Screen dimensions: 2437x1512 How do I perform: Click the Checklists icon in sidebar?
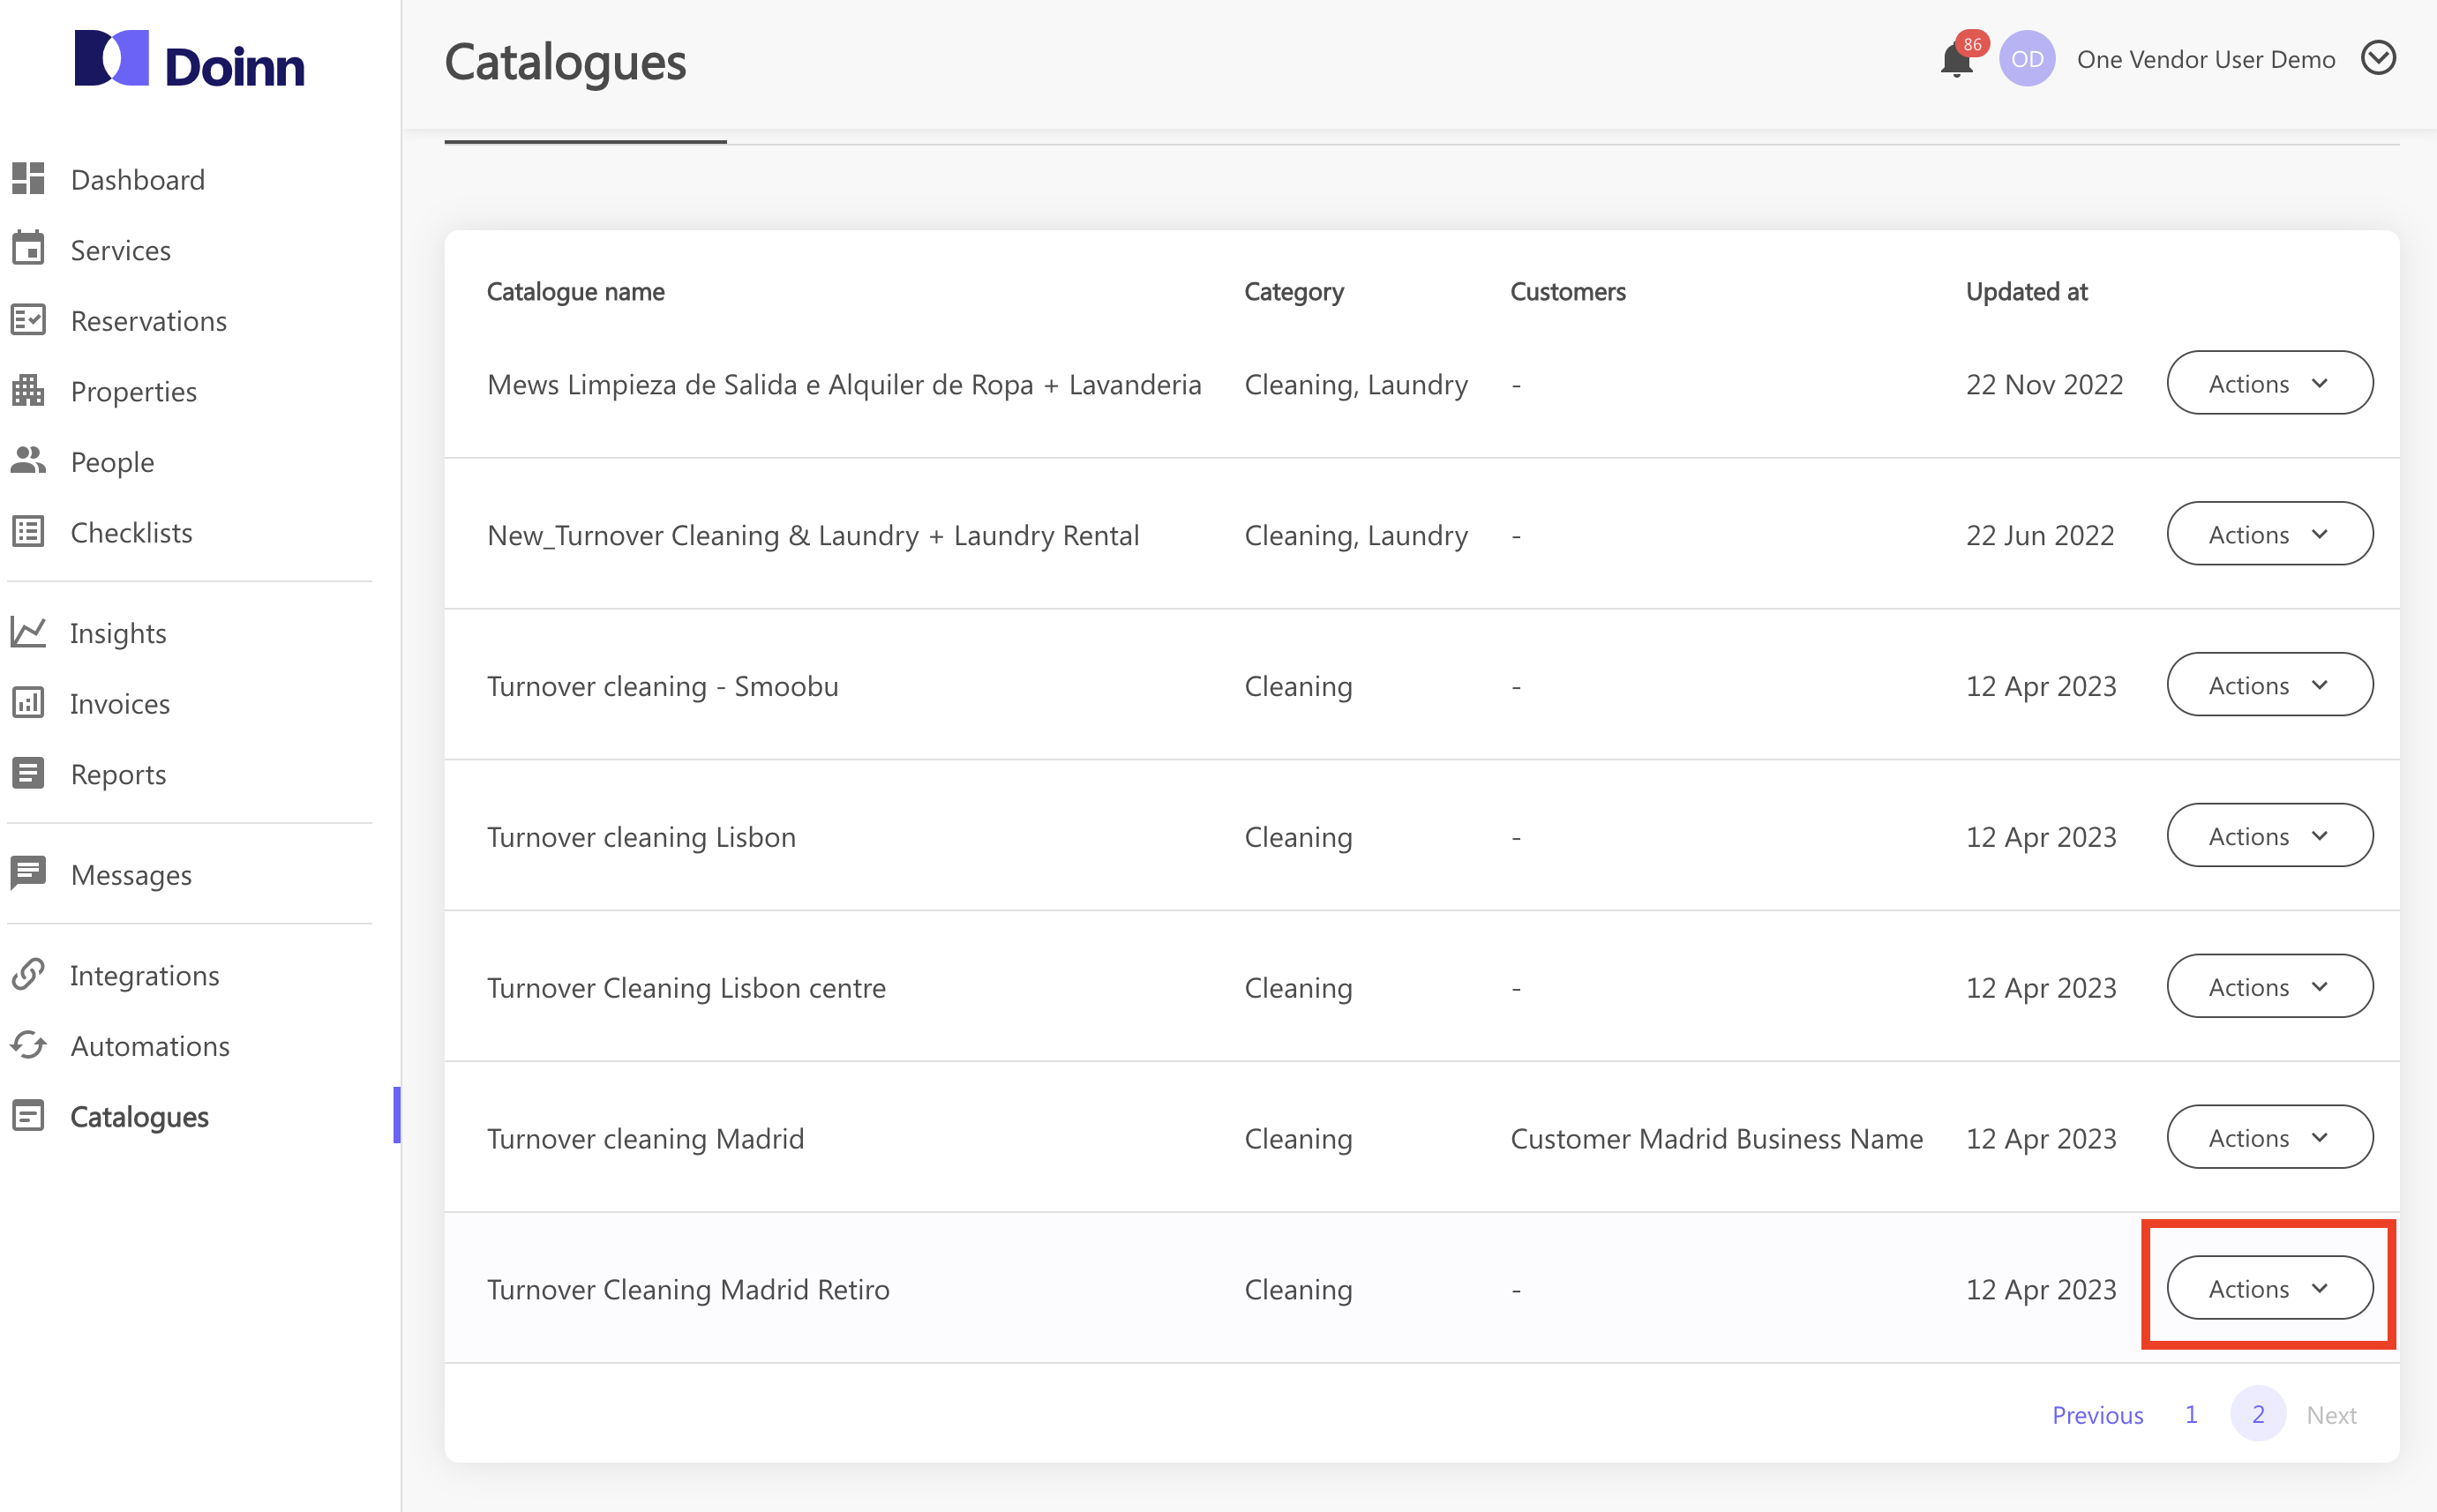[x=28, y=532]
